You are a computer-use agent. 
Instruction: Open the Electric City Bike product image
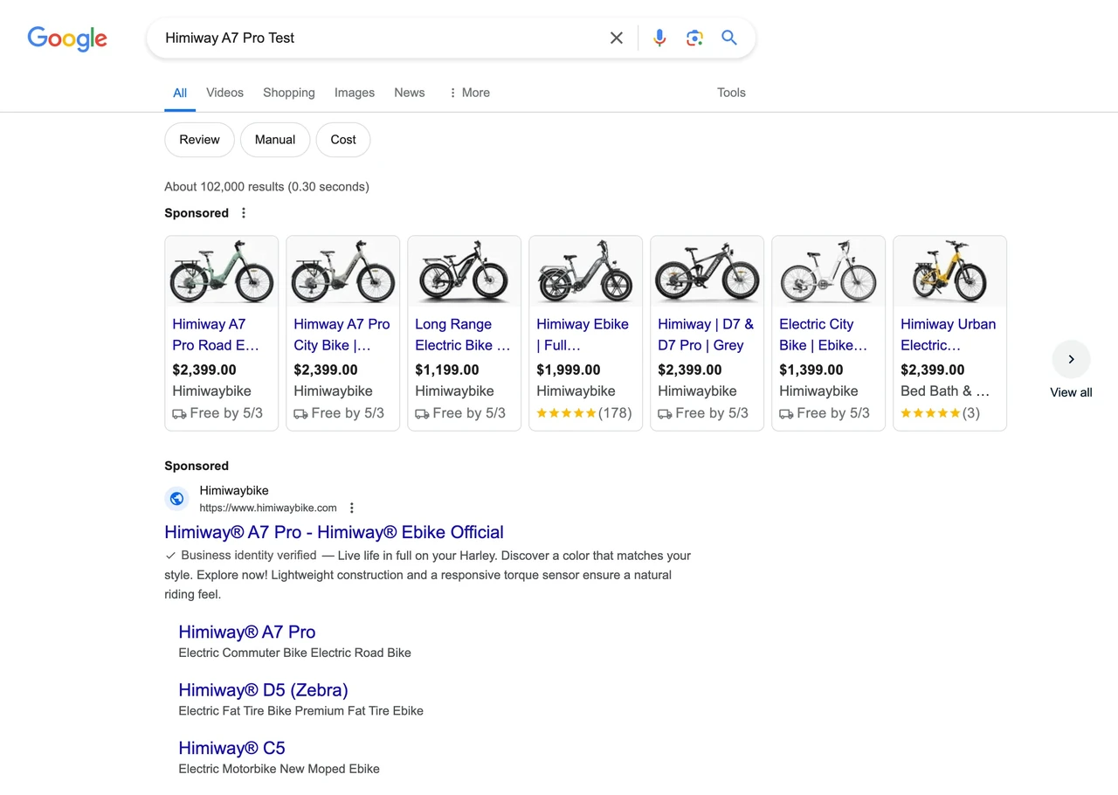point(829,271)
